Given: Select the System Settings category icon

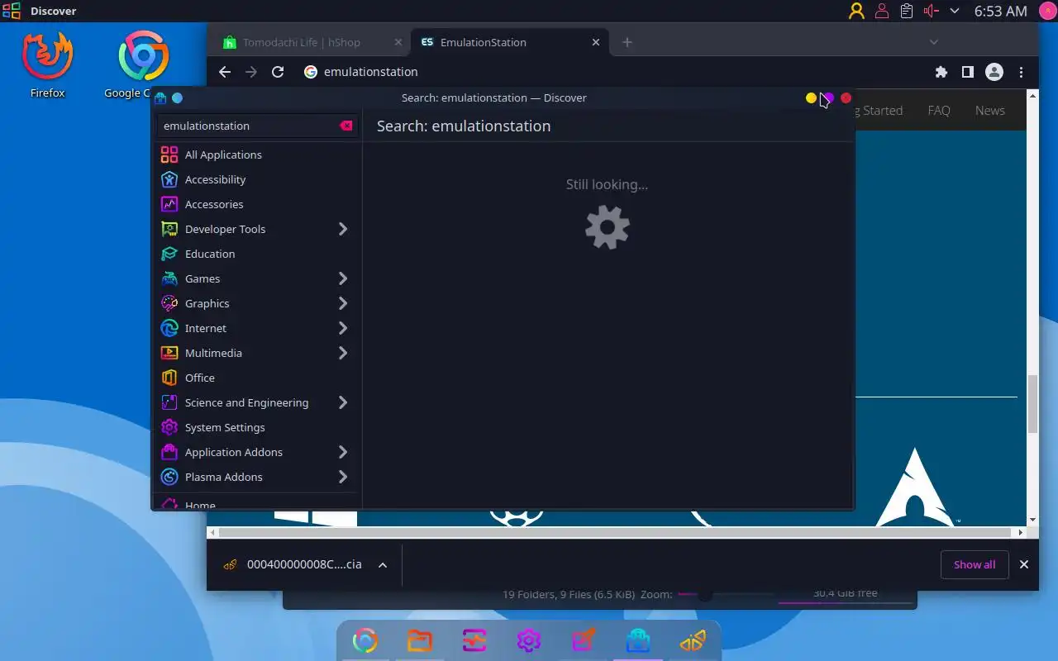Looking at the screenshot, I should click(x=169, y=427).
